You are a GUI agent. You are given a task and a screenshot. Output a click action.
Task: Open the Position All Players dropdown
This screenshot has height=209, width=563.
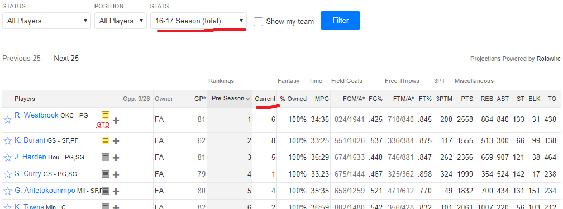click(x=121, y=21)
